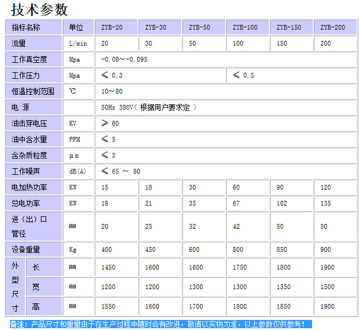Click the 流量 row label
This screenshot has height=330, width=360.
(19, 44)
